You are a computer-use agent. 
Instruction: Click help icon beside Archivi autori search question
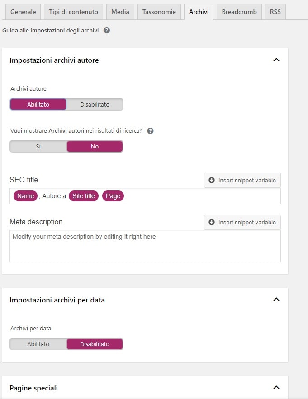(151, 131)
